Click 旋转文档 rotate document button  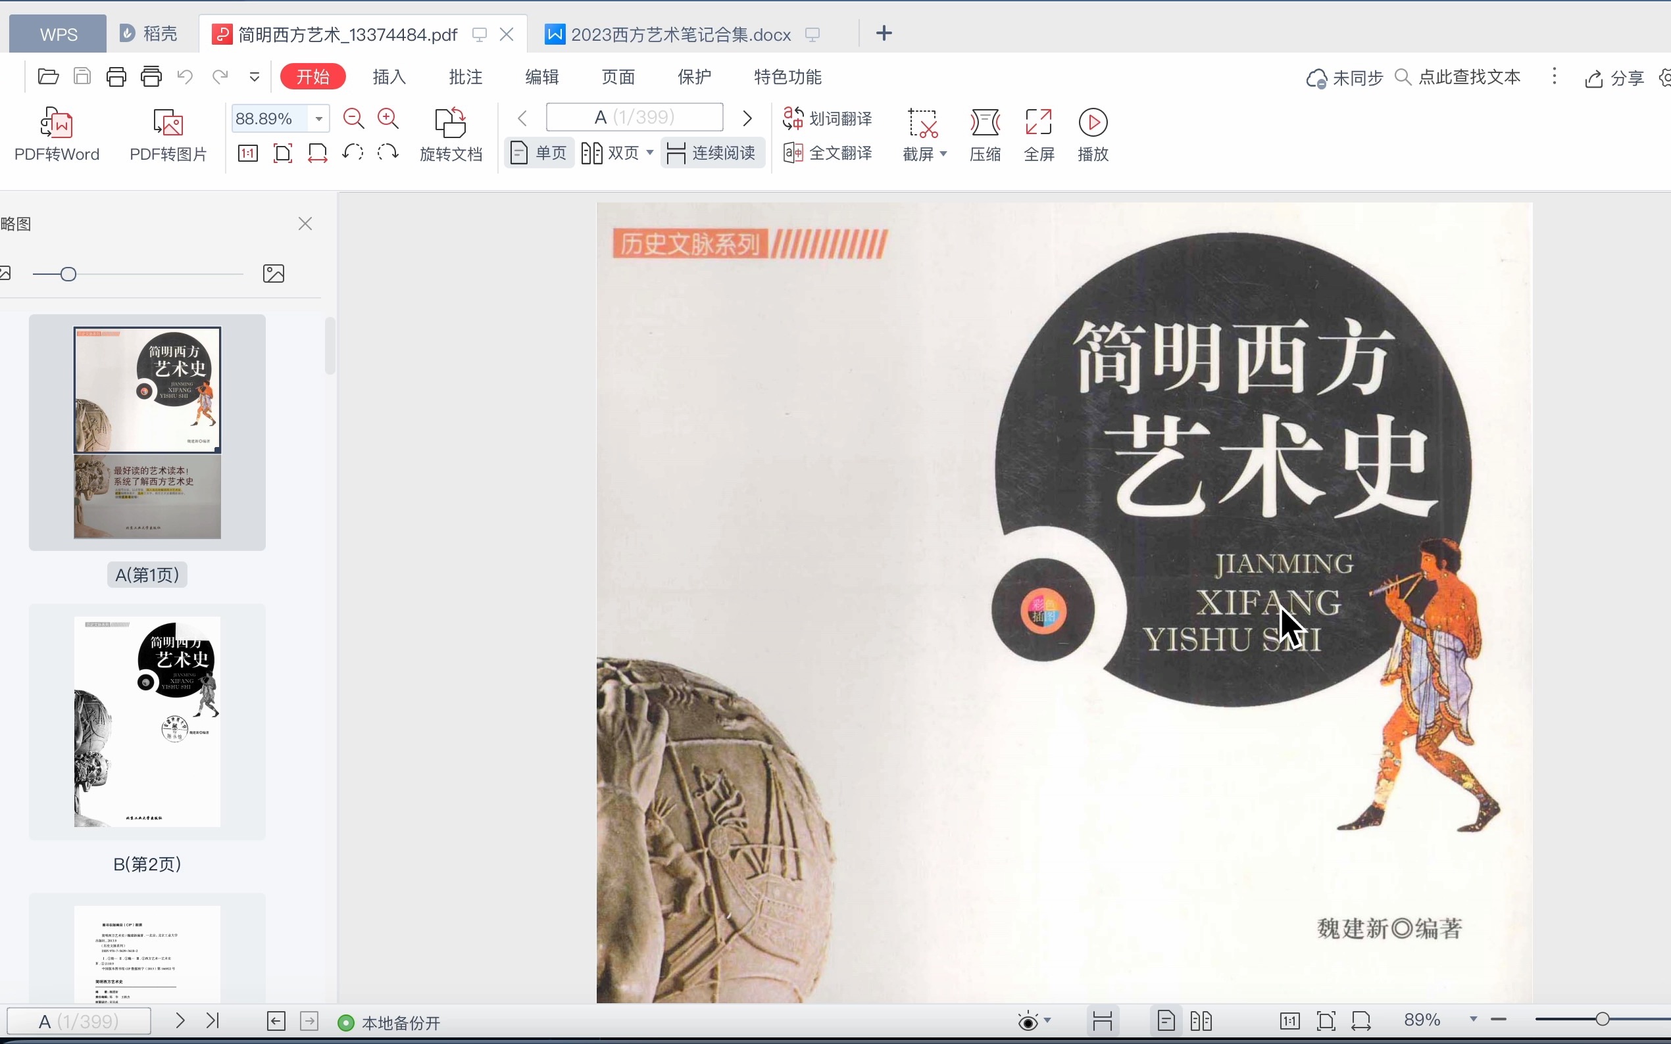click(x=451, y=135)
